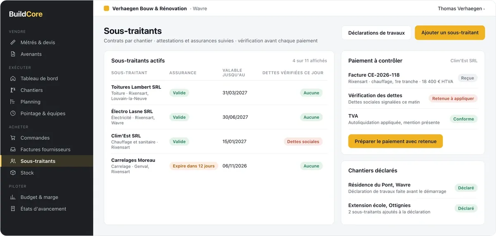Click the date 15/01/2027
The height and width of the screenshot is (236, 496).
(x=234, y=142)
